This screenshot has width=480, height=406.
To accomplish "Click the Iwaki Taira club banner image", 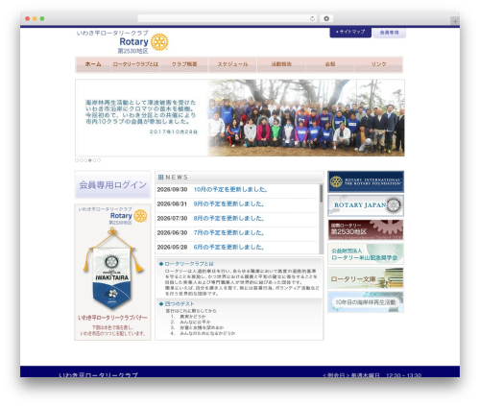I will click(112, 269).
